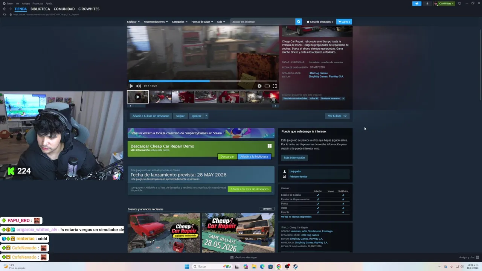Viewport: 482px width, 271px height.
Task: Click green Añadir a tu lista de deseados
Action: (249, 189)
